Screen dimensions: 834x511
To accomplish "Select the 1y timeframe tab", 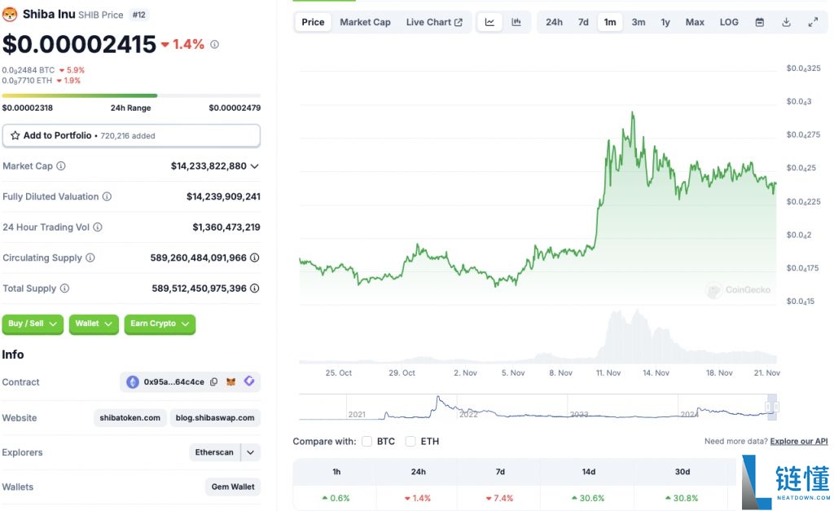I will 665,22.
